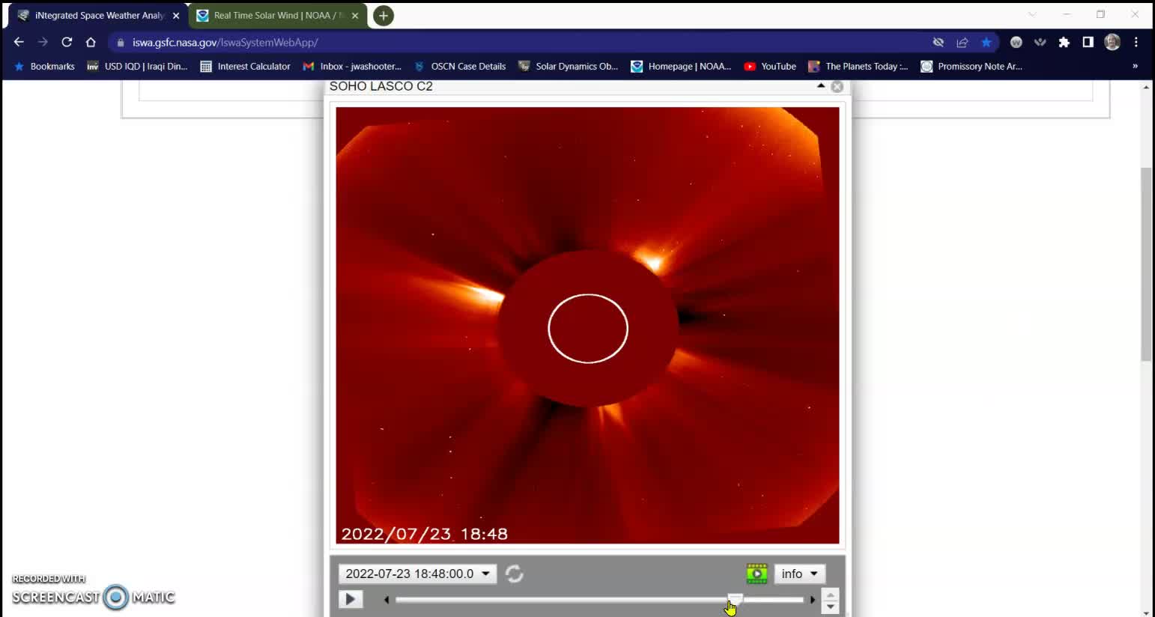Play the LASCO image animation
The width and height of the screenshot is (1155, 617).
[x=350, y=599]
